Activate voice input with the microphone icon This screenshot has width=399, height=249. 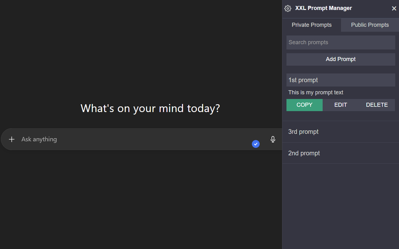[x=273, y=139]
